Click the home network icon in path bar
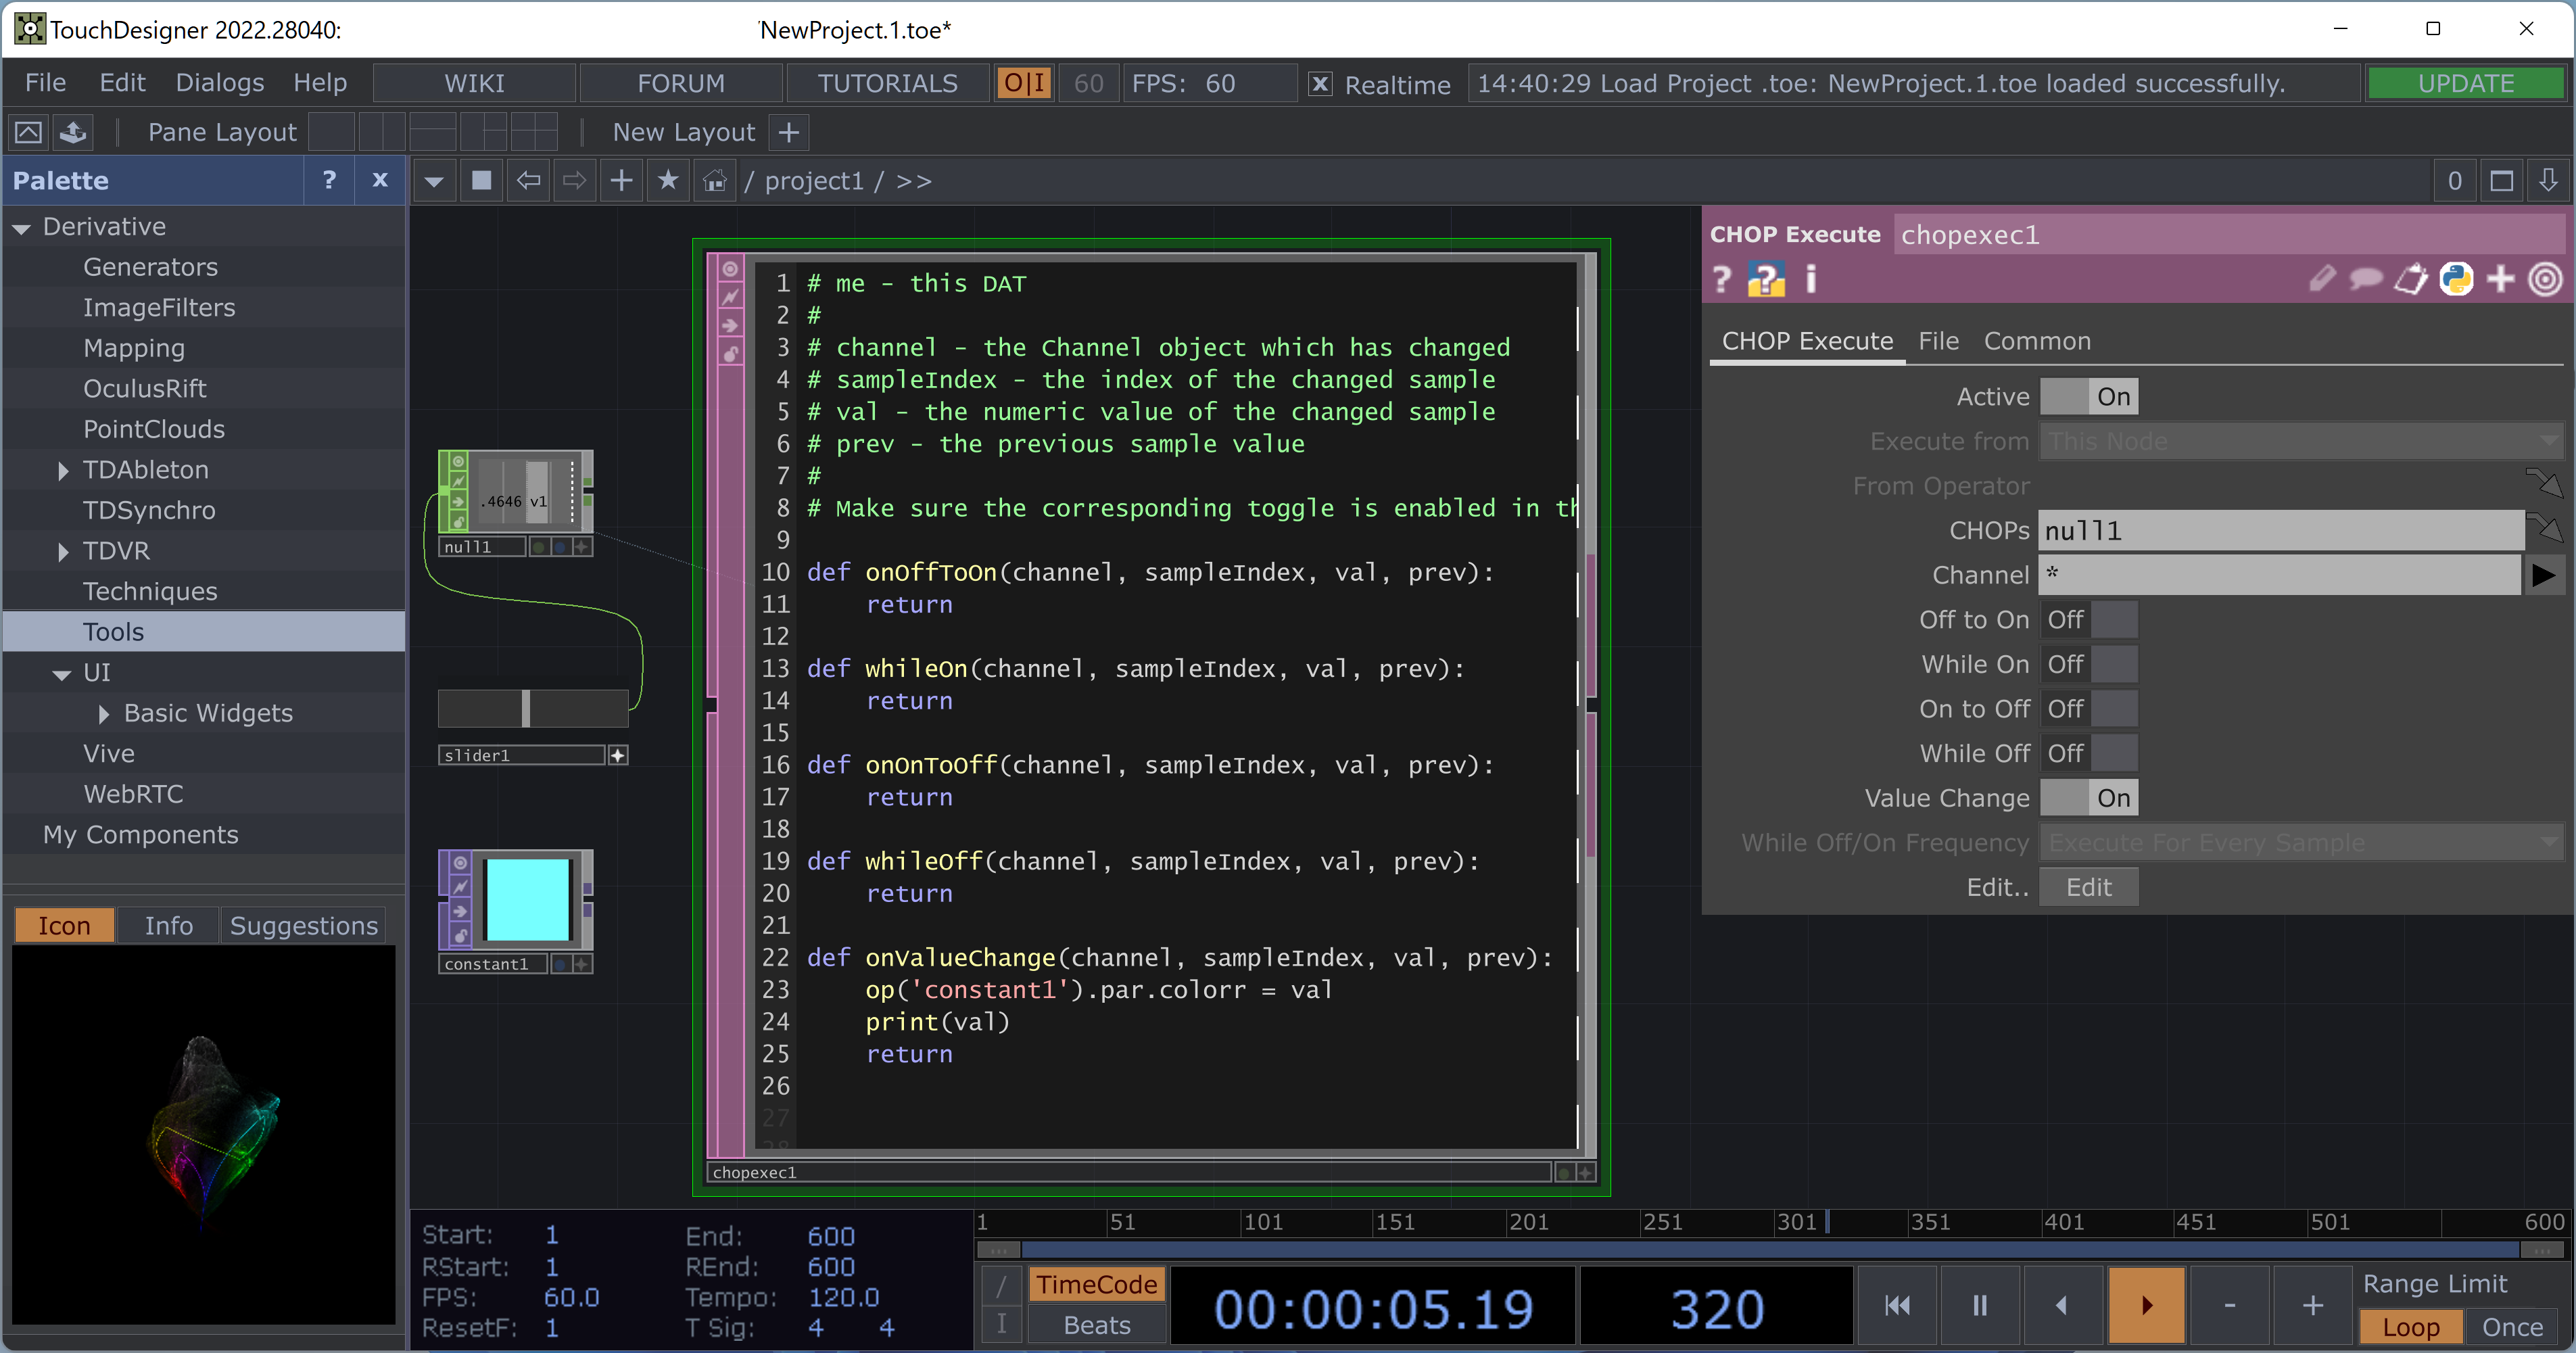This screenshot has width=2576, height=1353. [714, 181]
